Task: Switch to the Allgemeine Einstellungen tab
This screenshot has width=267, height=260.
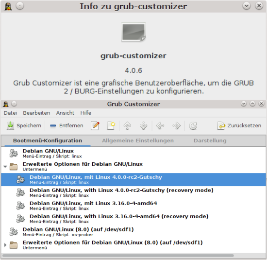Action: click(138, 140)
